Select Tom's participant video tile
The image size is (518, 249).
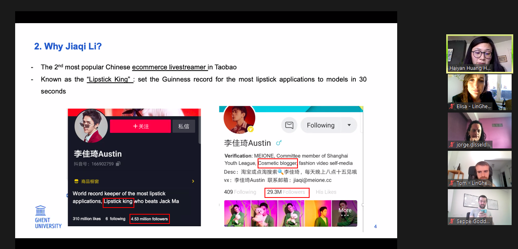[x=480, y=169]
